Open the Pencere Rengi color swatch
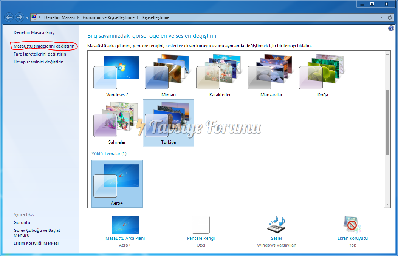This screenshot has height=256, width=398. pyautogui.click(x=201, y=225)
